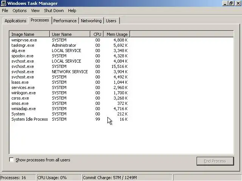Click LOCAL SERVICE user for alg.exe

[67, 51]
